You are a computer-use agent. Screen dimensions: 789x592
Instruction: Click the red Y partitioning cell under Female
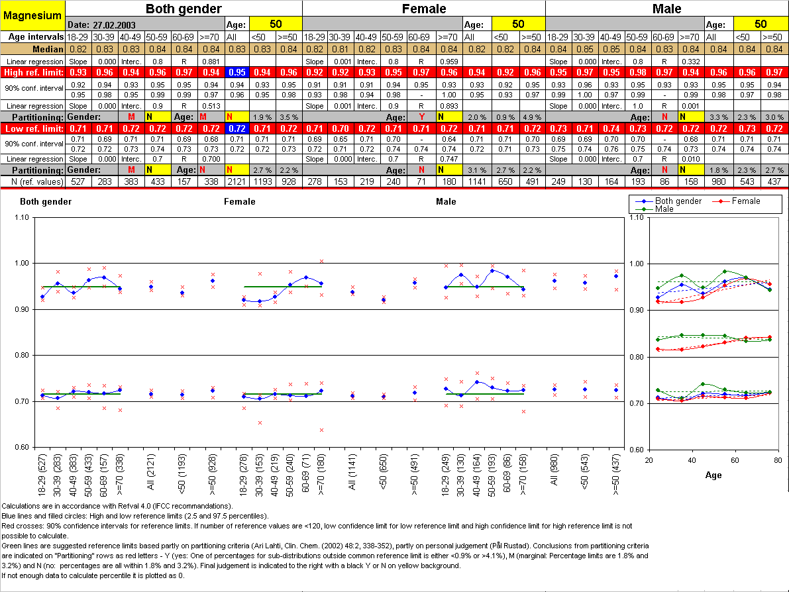[x=422, y=117]
